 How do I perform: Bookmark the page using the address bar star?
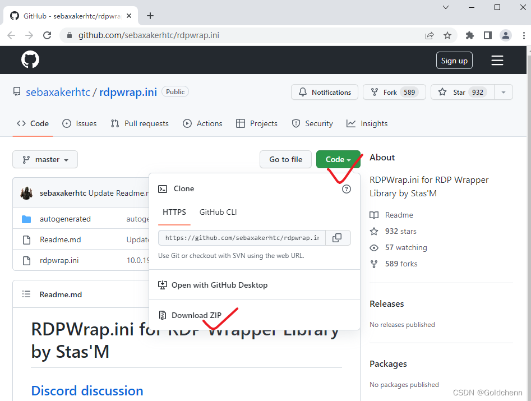(x=447, y=35)
